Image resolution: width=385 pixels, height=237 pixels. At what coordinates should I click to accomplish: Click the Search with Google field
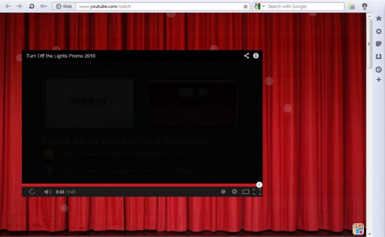pos(304,6)
